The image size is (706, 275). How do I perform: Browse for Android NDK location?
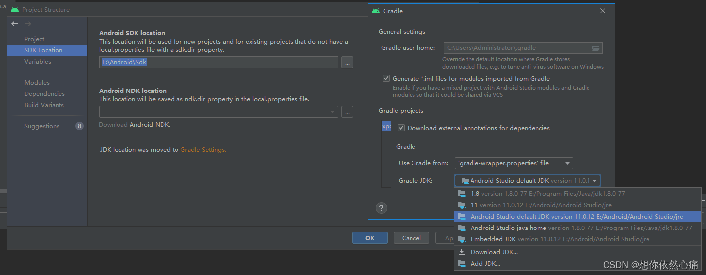coord(347,112)
